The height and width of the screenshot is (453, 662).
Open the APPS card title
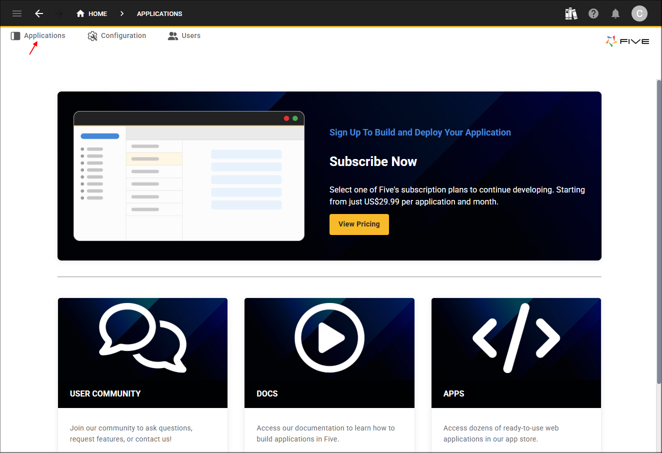pos(454,393)
